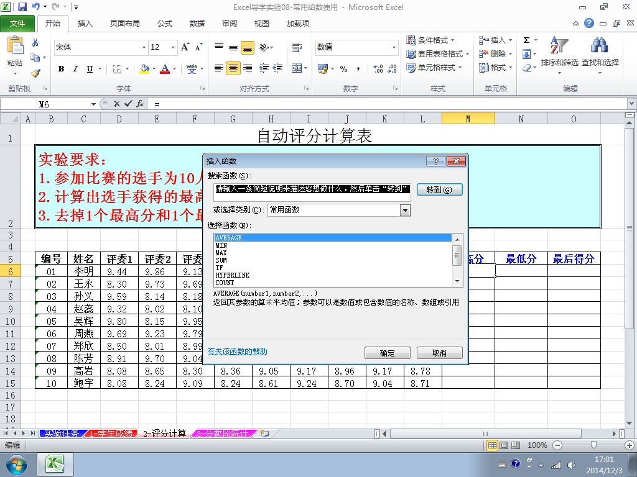Image resolution: width=637 pixels, height=477 pixels.
Task: Click the Clear eraser icon
Action: (526, 67)
